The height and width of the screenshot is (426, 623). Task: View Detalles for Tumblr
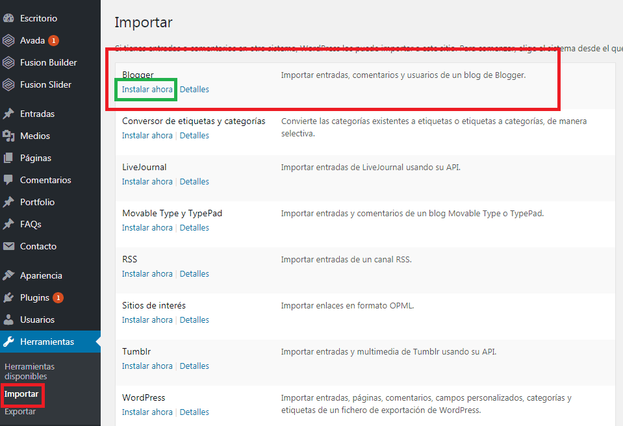[x=194, y=366]
